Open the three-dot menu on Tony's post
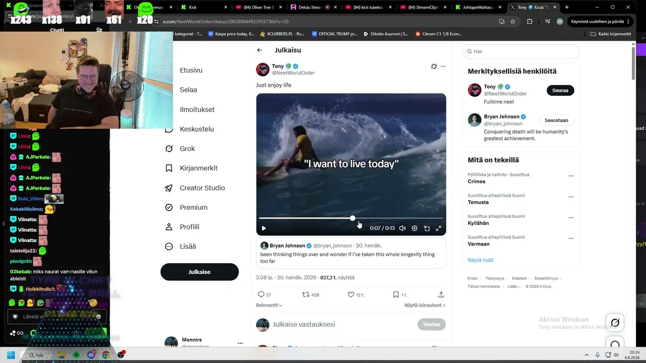The height and width of the screenshot is (363, 646). coord(443,66)
